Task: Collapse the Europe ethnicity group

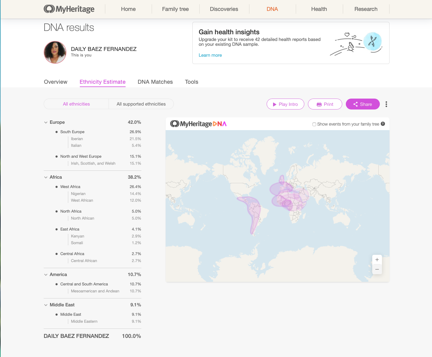Action: pos(46,122)
